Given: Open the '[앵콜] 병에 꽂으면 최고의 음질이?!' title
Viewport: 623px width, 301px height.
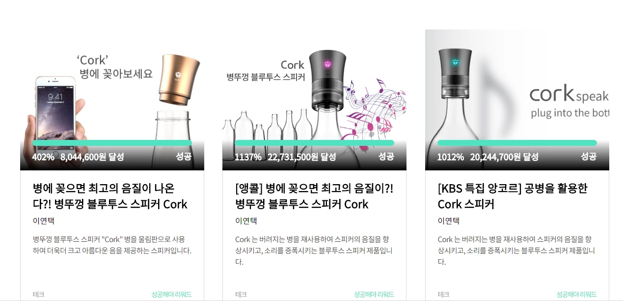Looking at the screenshot, I should [x=314, y=196].
